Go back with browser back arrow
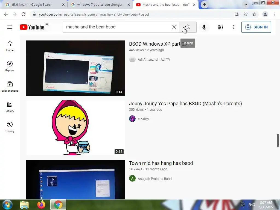Image resolution: width=280 pixels, height=210 pixels. (x=6, y=14)
